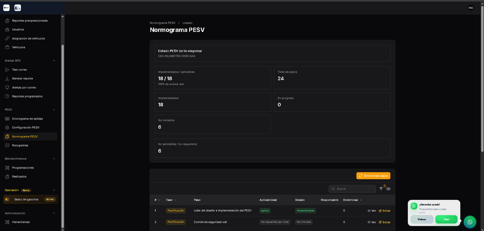The height and width of the screenshot is (231, 484).
Task: Click the green WhatsApp floating button
Action: pos(470,222)
